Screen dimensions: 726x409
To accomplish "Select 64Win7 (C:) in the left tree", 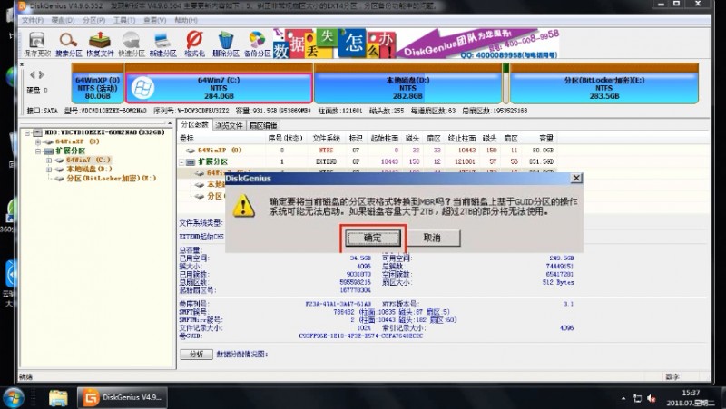I will [x=88, y=161].
